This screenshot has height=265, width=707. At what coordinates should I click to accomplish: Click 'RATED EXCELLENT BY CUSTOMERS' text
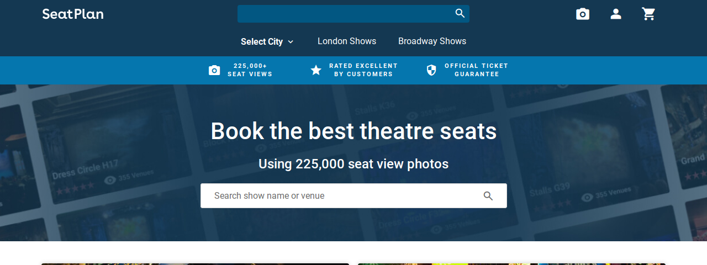pyautogui.click(x=363, y=70)
